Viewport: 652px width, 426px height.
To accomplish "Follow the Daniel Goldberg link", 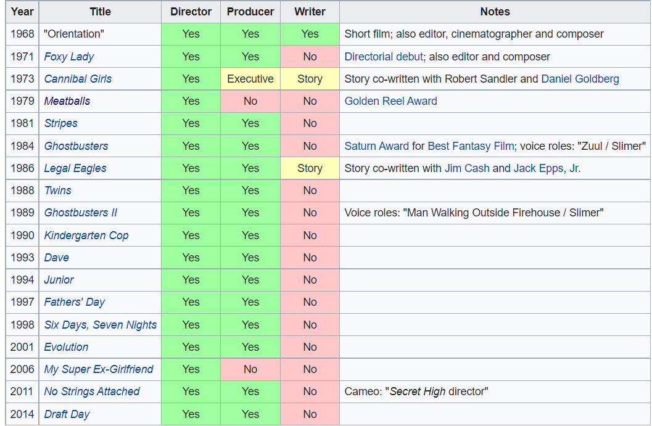I will (x=580, y=79).
